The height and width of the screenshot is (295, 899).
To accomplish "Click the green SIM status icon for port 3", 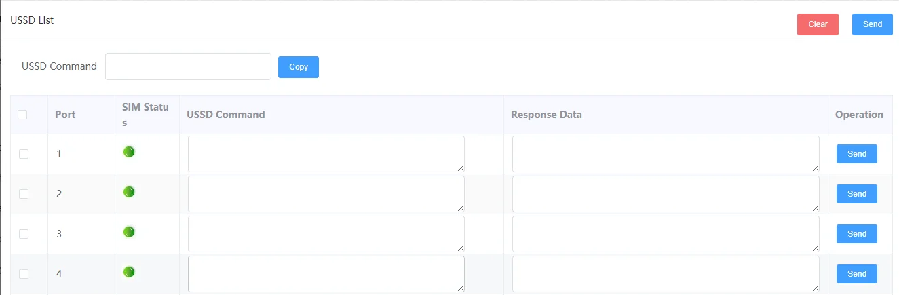I will click(x=129, y=232).
